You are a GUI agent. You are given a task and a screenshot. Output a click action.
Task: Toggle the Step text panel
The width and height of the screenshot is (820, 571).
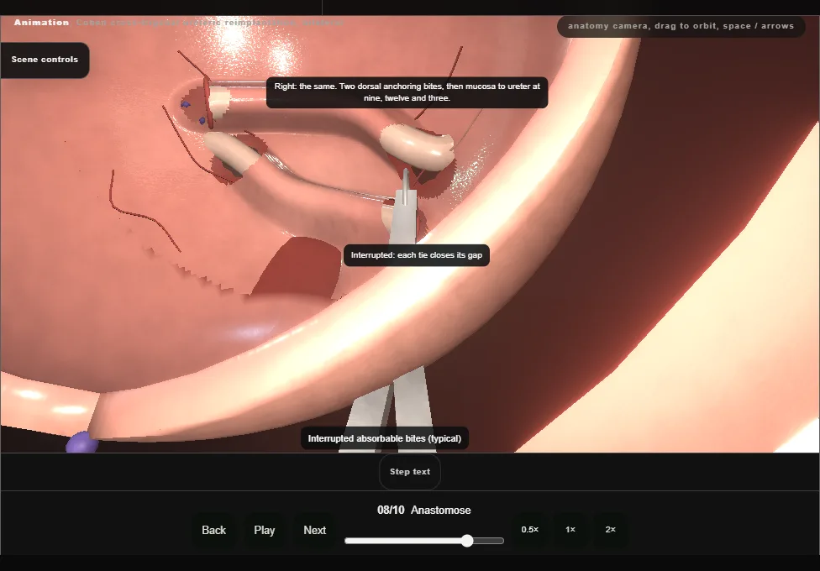[x=410, y=472]
